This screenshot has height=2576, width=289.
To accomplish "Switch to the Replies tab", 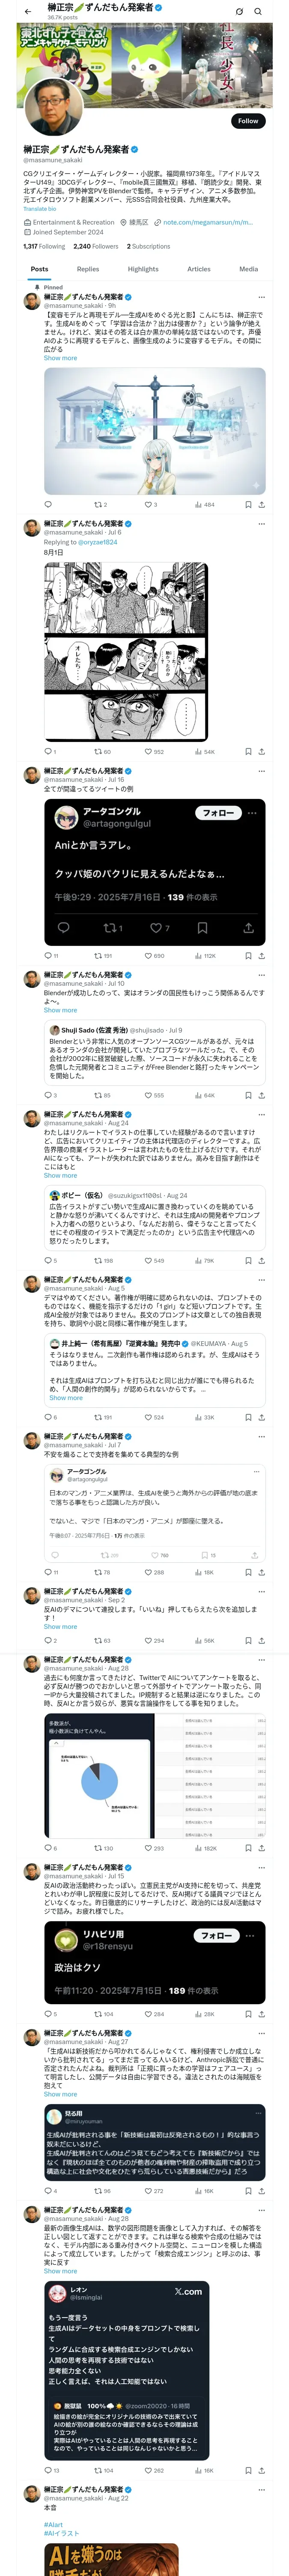I will pyautogui.click(x=88, y=269).
